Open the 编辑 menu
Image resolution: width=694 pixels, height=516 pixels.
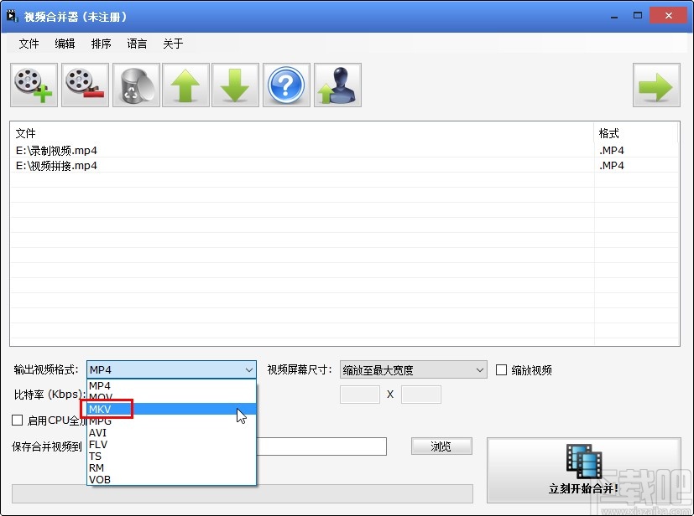(65, 44)
